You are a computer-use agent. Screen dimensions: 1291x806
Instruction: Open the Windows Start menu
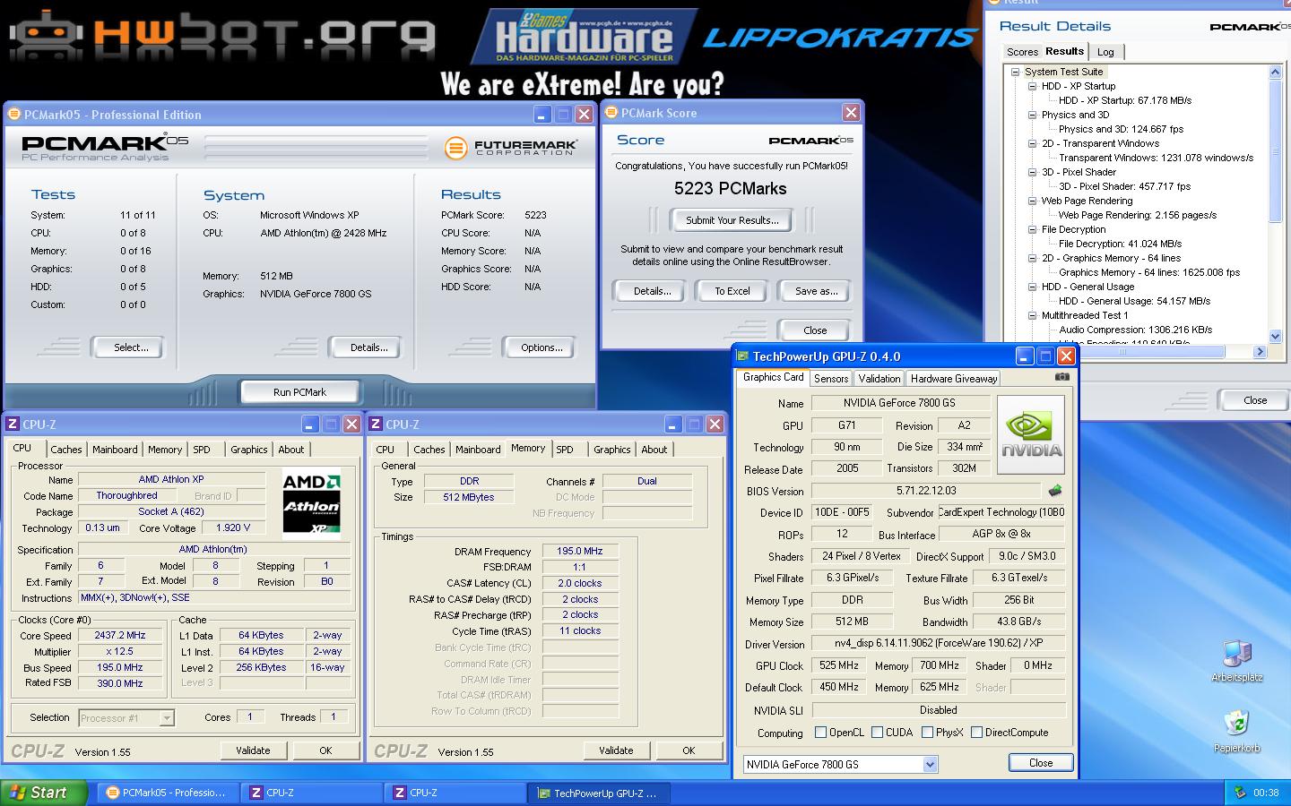pos(44,793)
